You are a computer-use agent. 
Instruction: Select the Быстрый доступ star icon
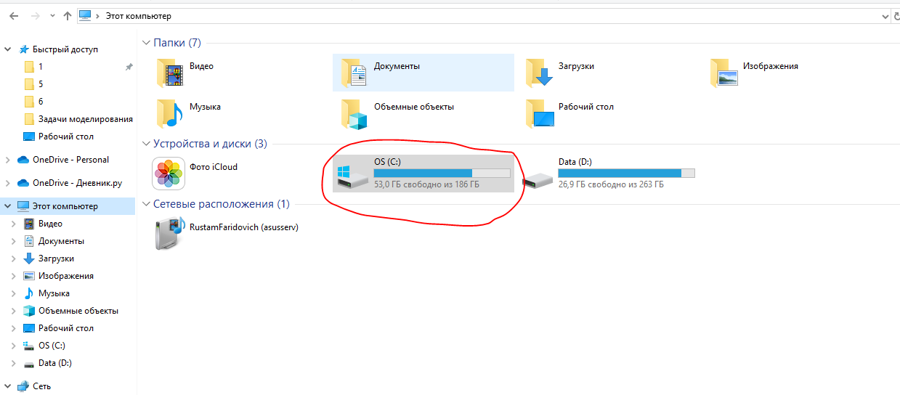tap(24, 49)
